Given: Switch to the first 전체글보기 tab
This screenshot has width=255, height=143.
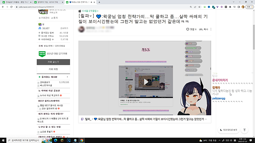Looking at the screenshot, I should pyautogui.click(x=17, y=2).
